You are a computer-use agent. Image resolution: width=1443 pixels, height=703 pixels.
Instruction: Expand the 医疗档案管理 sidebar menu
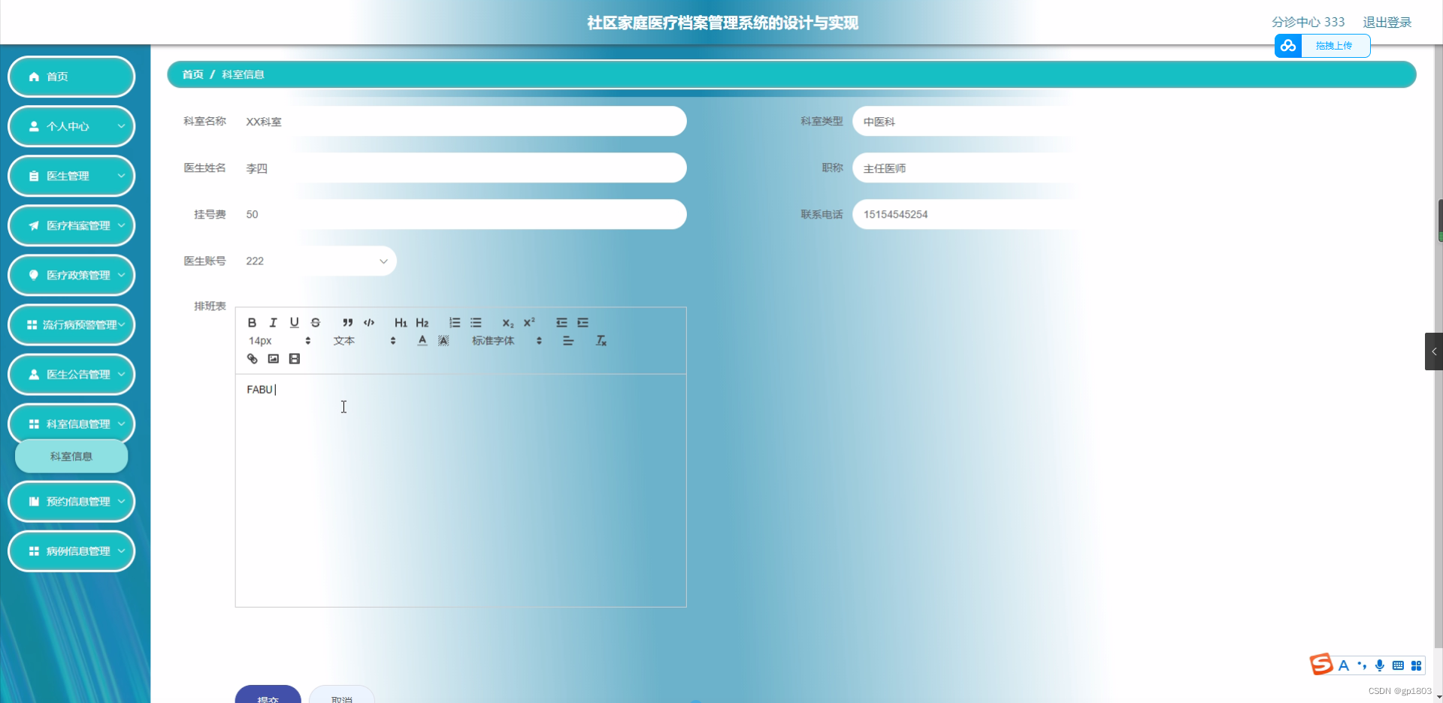(x=71, y=225)
